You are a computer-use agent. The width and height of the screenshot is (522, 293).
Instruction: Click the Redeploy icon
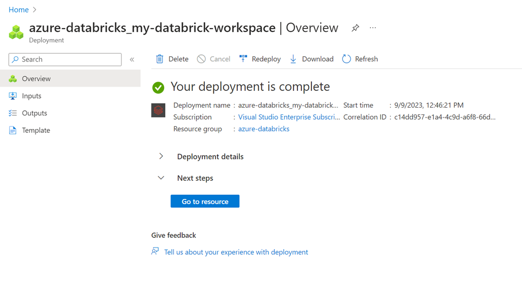coord(243,58)
